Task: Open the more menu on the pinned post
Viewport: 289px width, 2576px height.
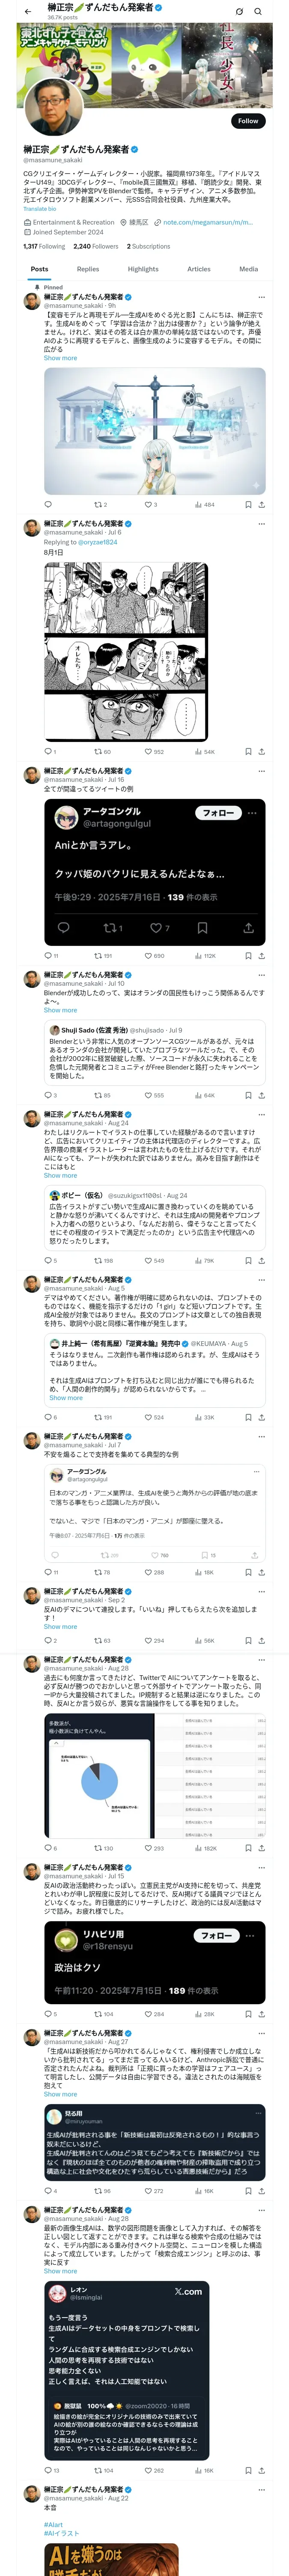Action: click(x=262, y=297)
